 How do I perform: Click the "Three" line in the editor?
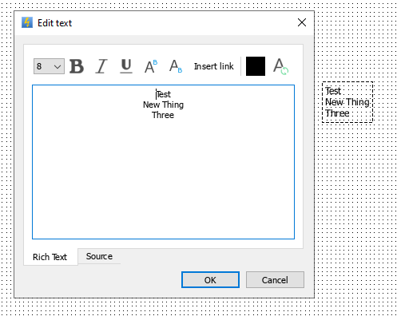pos(163,115)
